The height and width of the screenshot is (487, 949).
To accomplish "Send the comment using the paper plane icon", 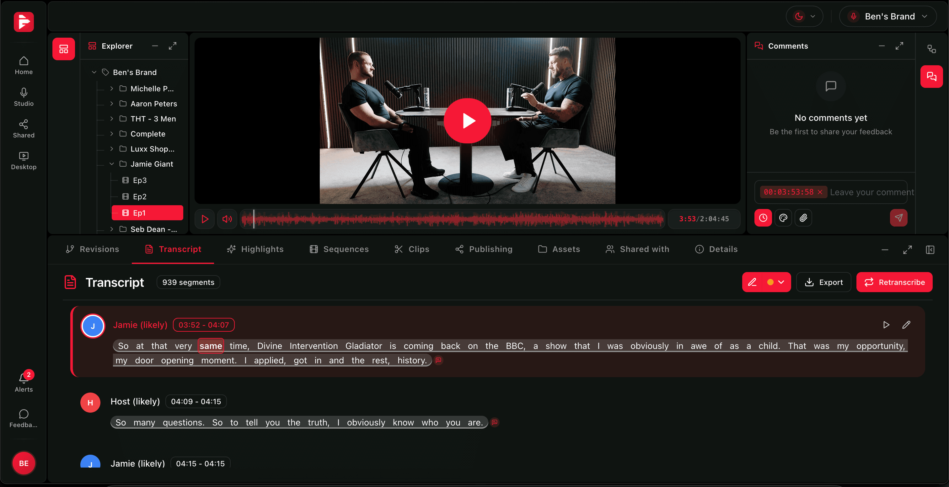I will pyautogui.click(x=899, y=218).
